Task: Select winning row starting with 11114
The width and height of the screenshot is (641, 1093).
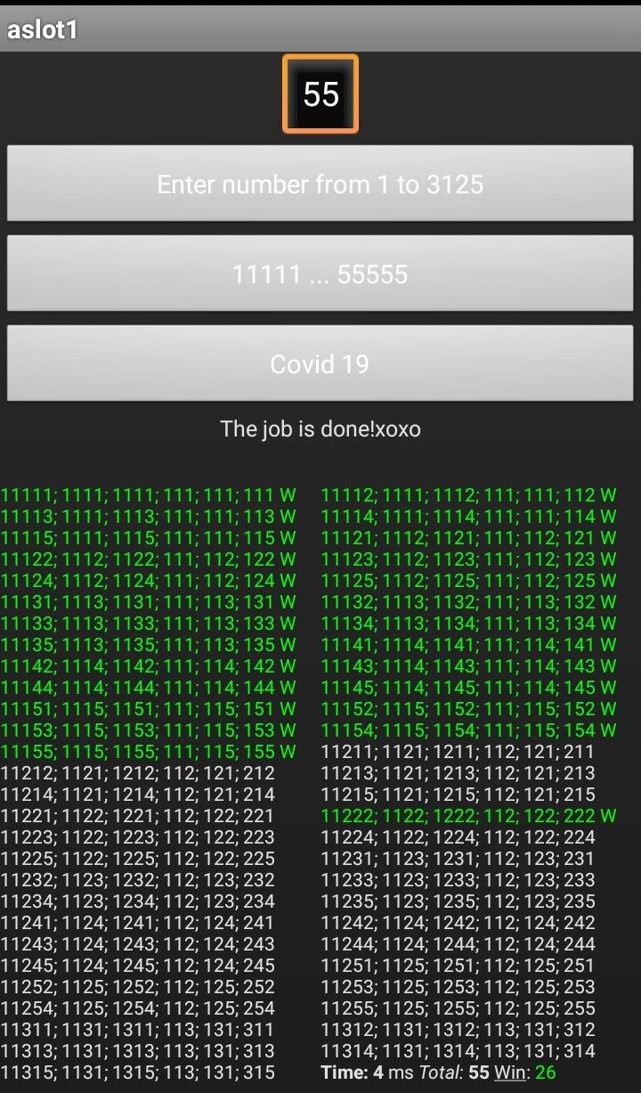Action: pyautogui.click(x=468, y=516)
